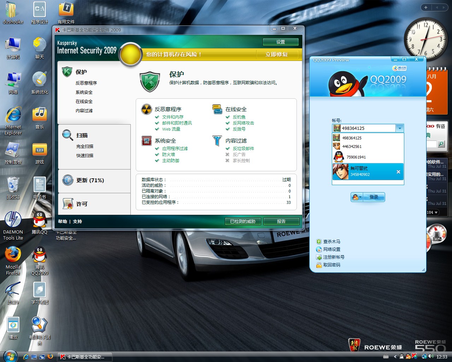Click the large green shield beside 保护 heading
452x362 pixels.
150,81
